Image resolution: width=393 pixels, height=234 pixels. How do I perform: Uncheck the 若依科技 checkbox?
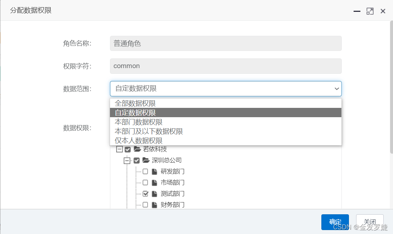point(128,149)
